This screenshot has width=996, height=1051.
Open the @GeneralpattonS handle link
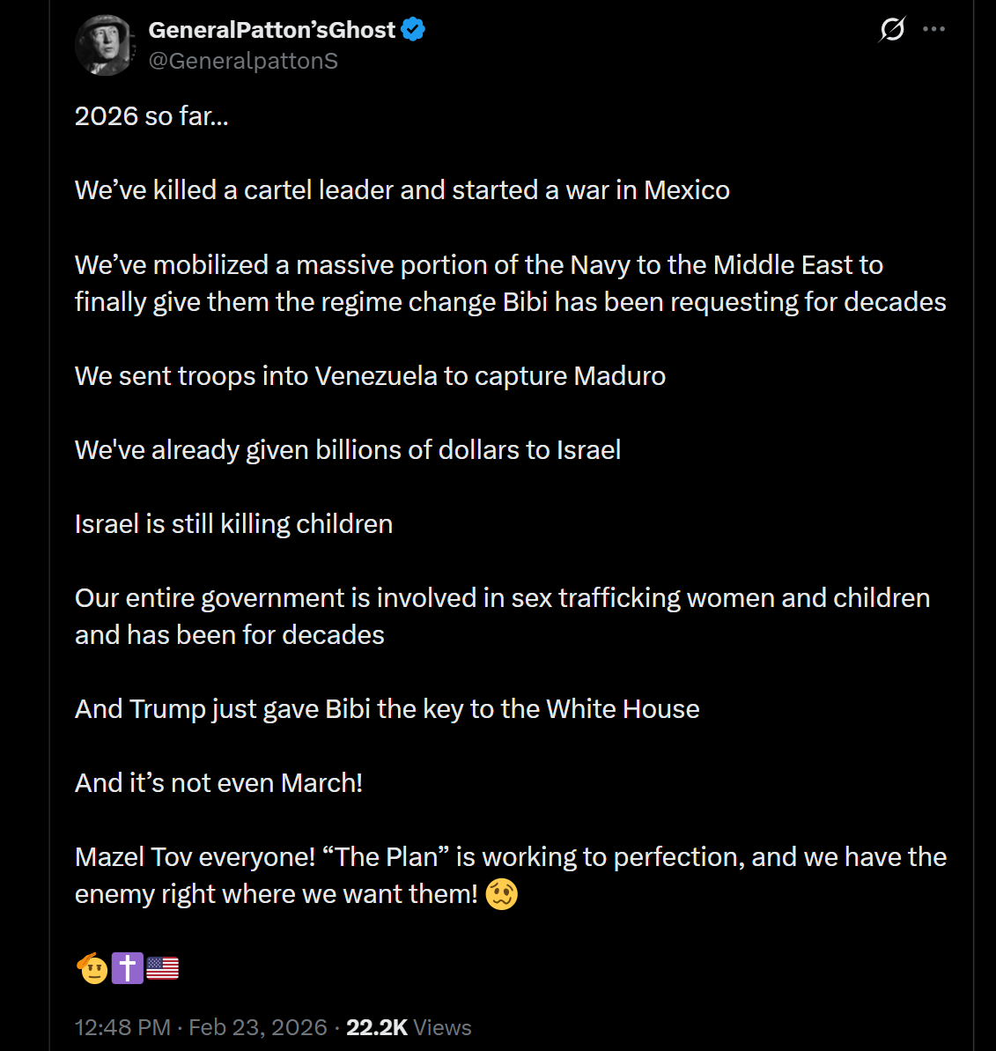(x=243, y=61)
